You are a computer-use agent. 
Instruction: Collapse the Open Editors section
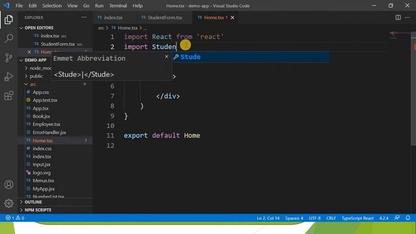(x=55, y=27)
